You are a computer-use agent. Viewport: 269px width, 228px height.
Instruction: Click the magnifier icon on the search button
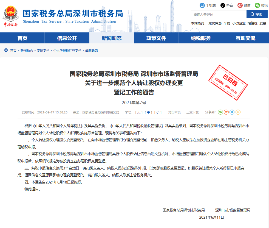(x=252, y=14)
